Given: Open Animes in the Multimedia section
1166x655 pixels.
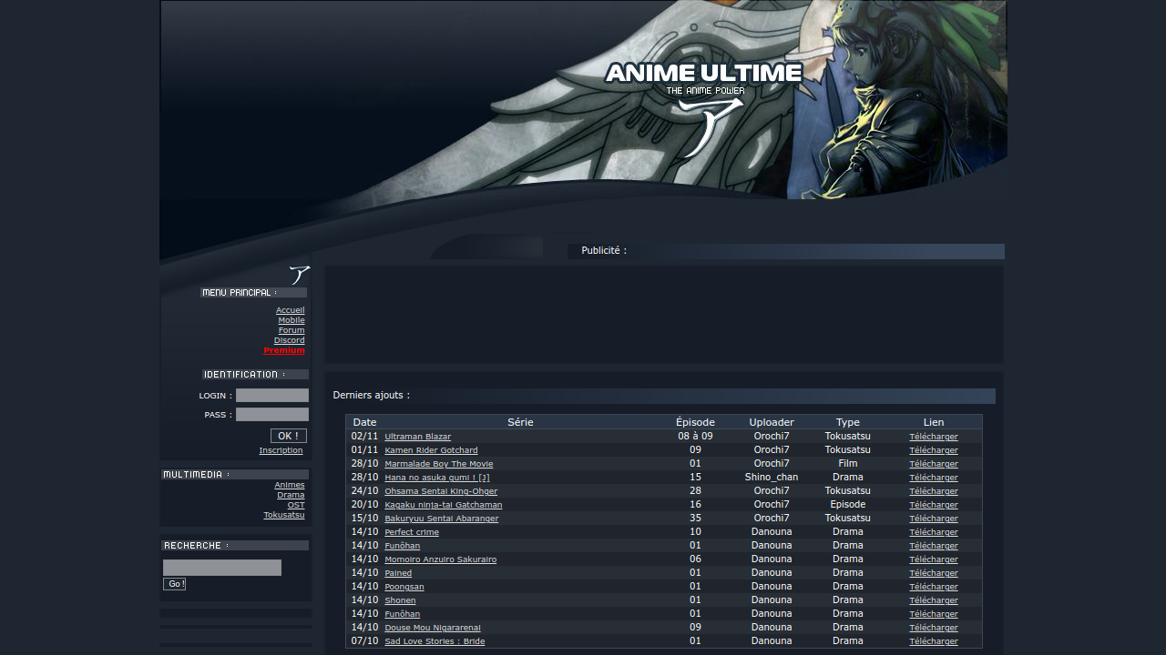Looking at the screenshot, I should click(290, 485).
